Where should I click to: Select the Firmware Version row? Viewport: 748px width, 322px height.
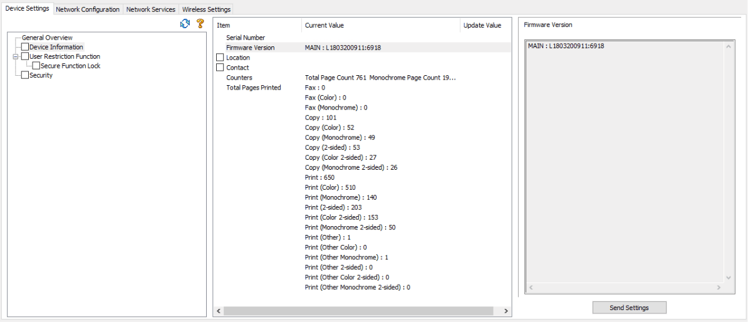click(x=363, y=47)
